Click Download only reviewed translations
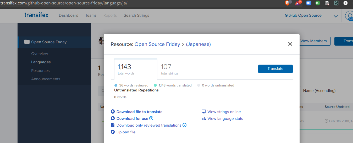Image resolution: width=353 pixels, height=143 pixels. click(149, 125)
